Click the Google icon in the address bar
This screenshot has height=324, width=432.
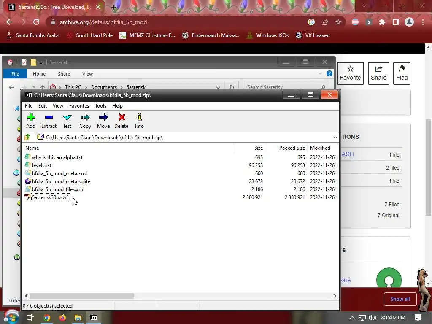pyautogui.click(x=311, y=22)
